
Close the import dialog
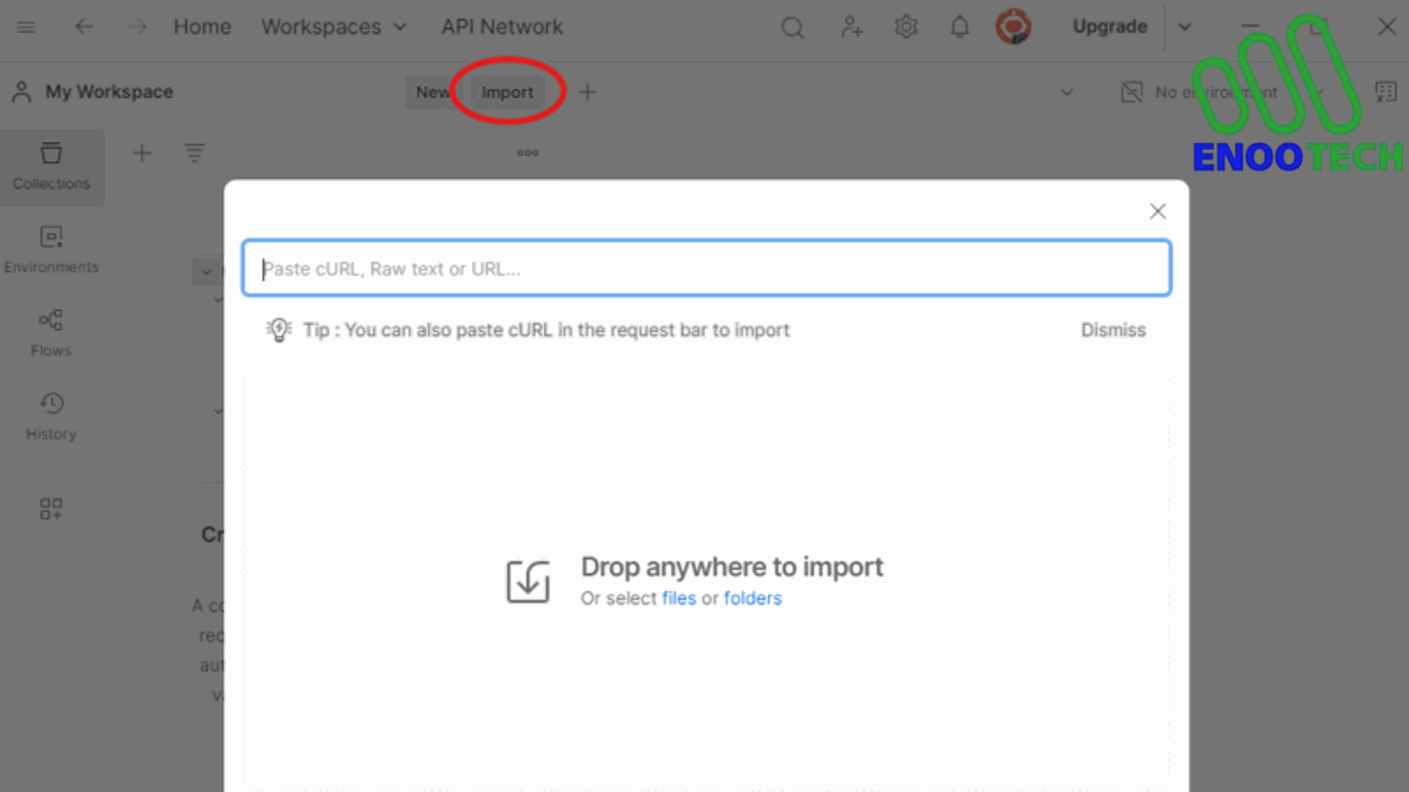tap(1158, 211)
